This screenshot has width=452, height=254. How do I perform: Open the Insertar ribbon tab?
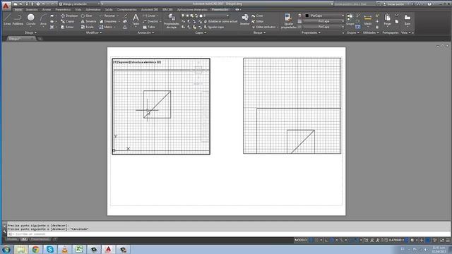(32, 9)
